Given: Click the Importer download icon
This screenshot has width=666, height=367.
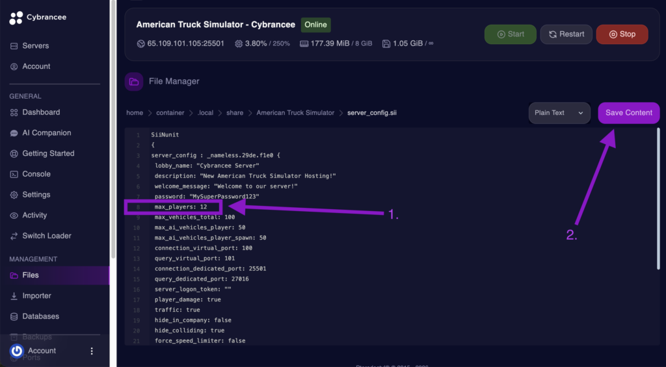Looking at the screenshot, I should tap(14, 296).
